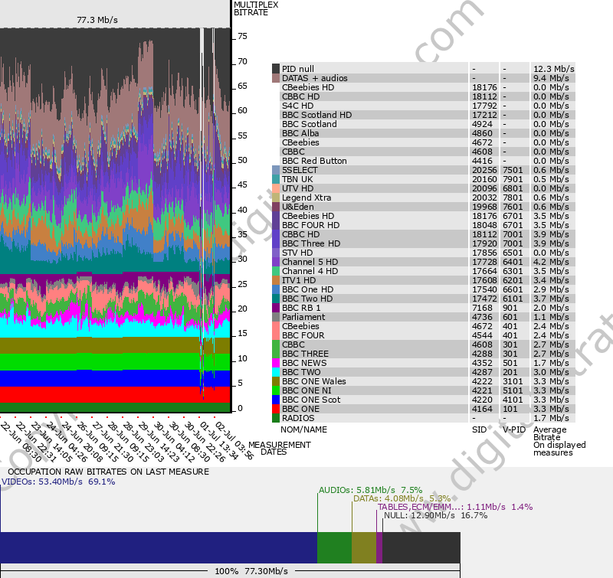Viewport: 613px width, 578px height.
Task: Click the VIDEOs segment in occupation bar
Action: point(159,547)
